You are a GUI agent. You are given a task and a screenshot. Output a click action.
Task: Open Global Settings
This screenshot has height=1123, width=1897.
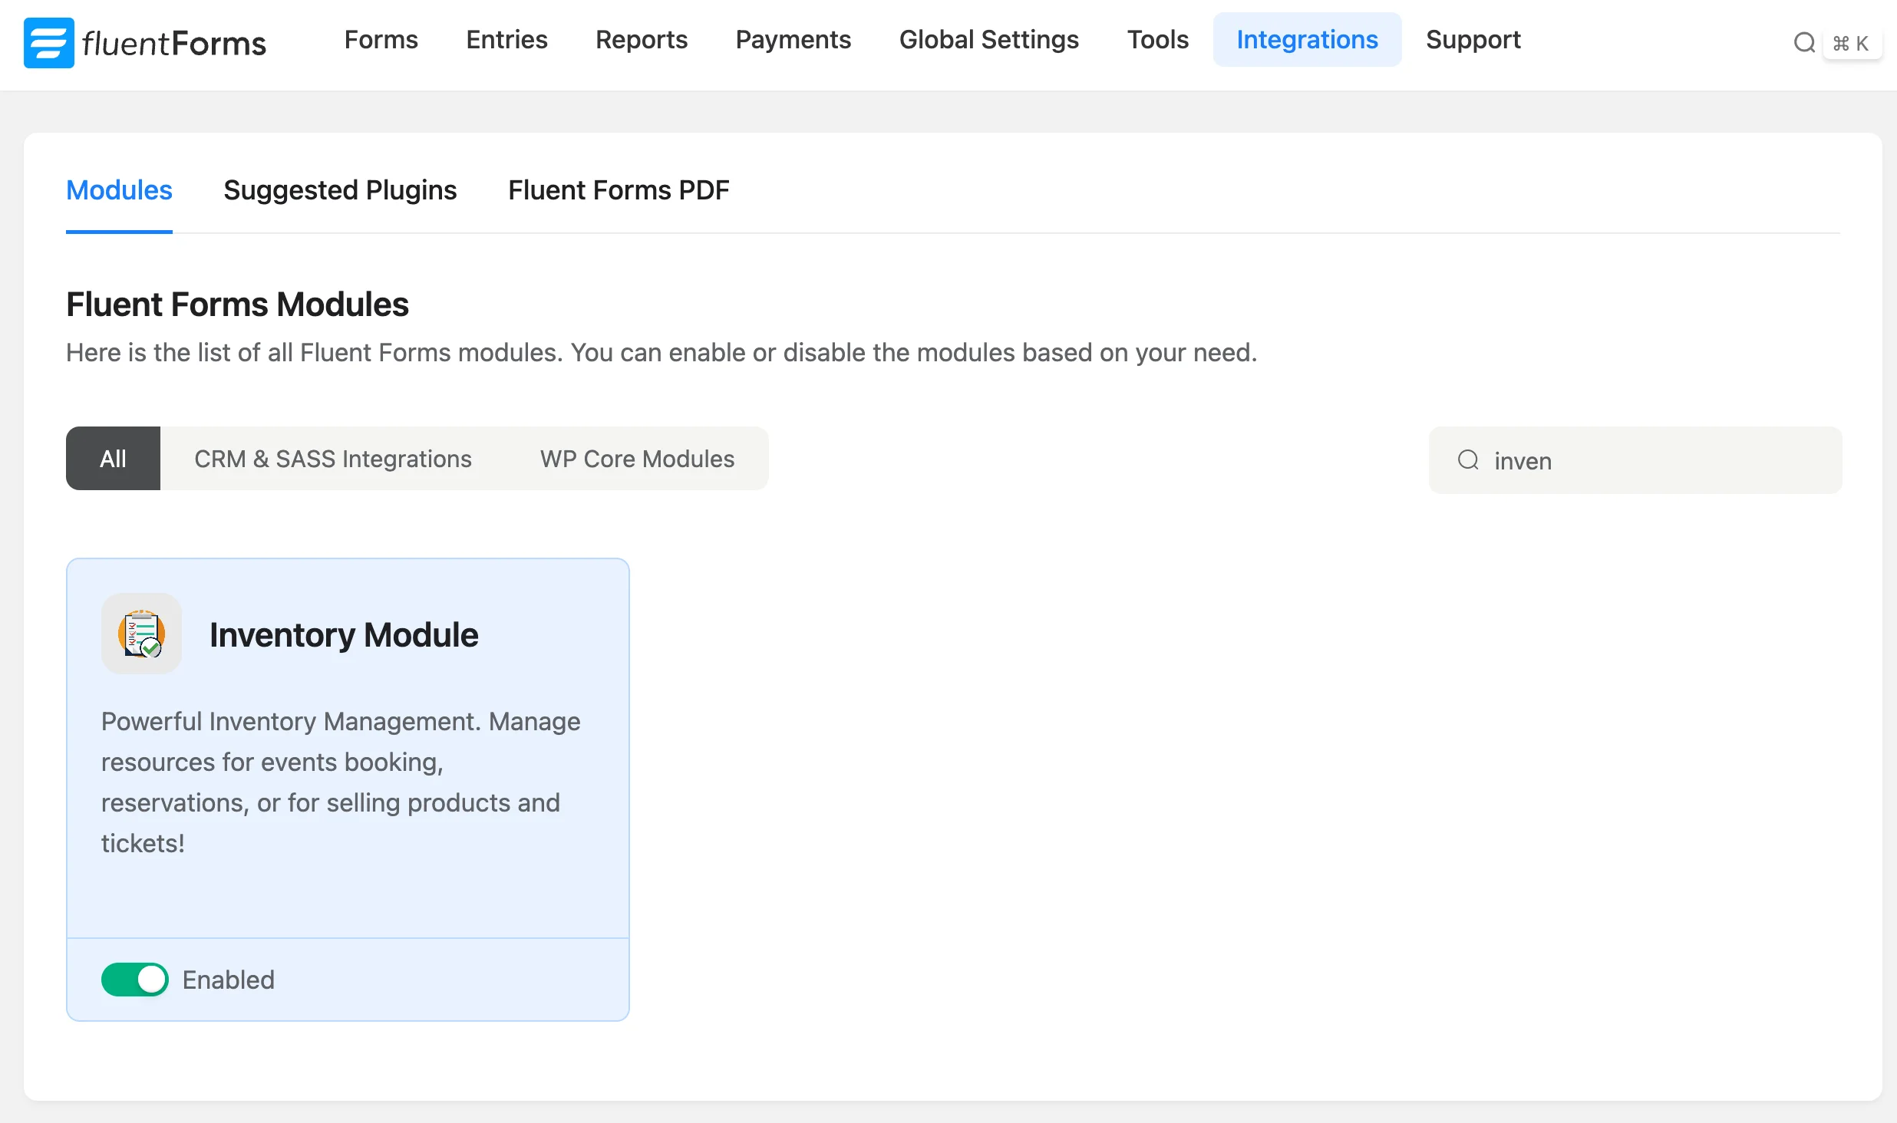(988, 40)
